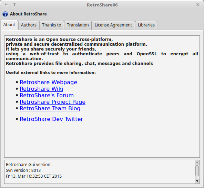Open the License Agreement tab
This screenshot has width=204, height=188.
(x=113, y=25)
